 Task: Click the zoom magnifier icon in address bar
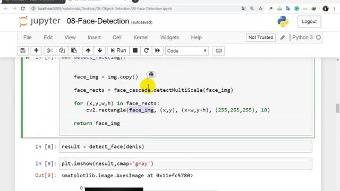point(252,8)
